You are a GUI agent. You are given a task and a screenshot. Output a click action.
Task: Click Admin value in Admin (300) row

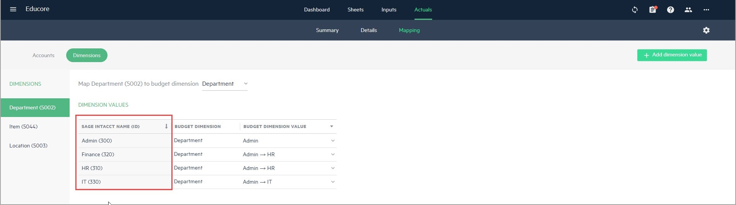click(x=251, y=141)
